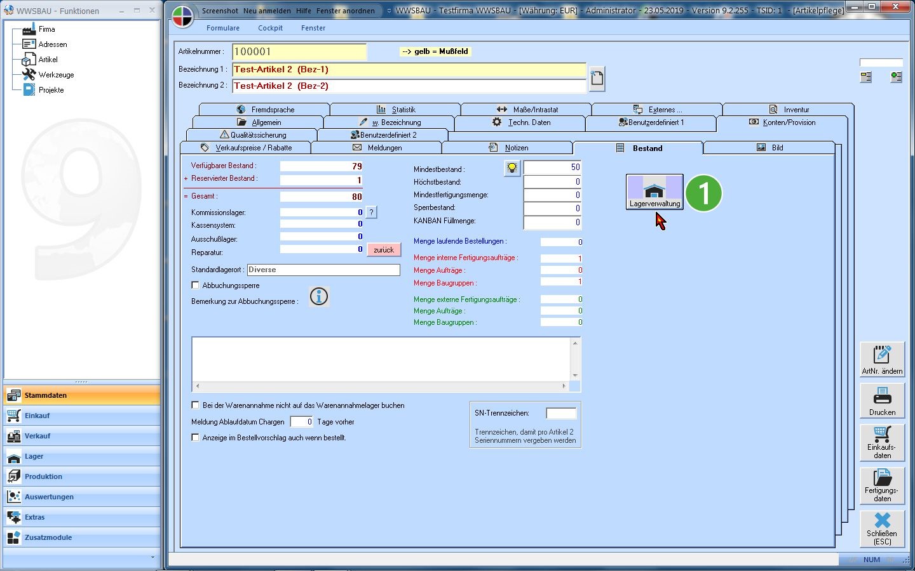Toggle Warenannahmelager booking checkbox
The width and height of the screenshot is (915, 571).
pos(196,405)
